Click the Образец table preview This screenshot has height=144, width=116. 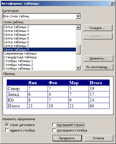(x=58, y=96)
